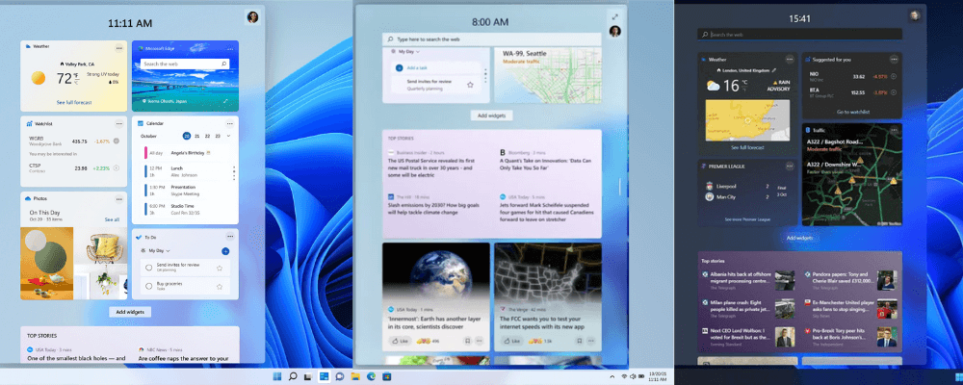
Task: Click 'See all' in the Photos widget
Action: coord(112,219)
